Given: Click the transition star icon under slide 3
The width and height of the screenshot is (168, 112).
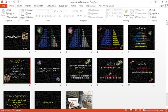Looking at the screenshot, I should [92, 52].
